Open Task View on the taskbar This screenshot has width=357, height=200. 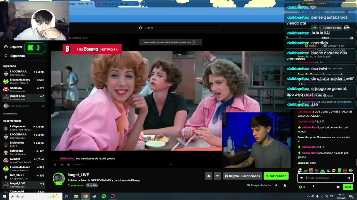click(67, 196)
